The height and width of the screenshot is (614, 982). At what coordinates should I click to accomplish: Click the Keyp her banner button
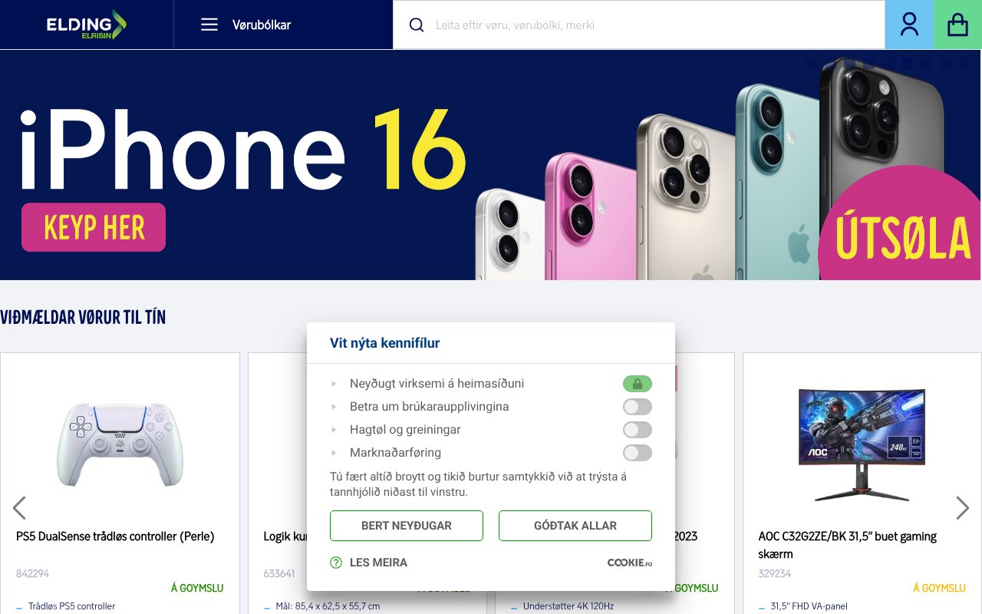click(94, 227)
